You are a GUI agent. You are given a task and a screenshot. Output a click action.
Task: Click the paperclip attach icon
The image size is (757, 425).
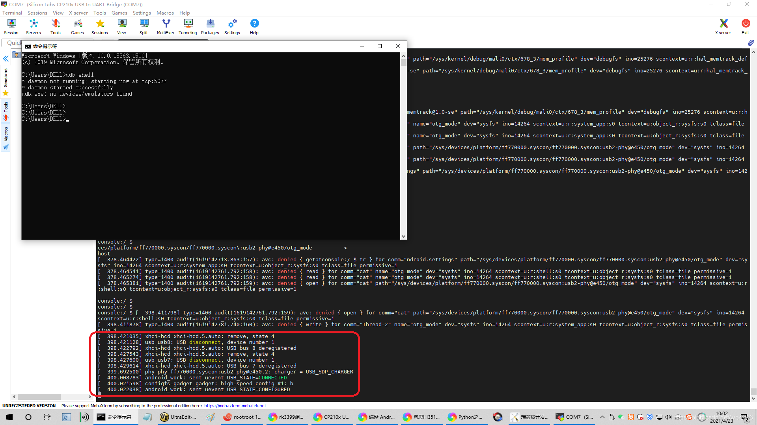point(750,42)
